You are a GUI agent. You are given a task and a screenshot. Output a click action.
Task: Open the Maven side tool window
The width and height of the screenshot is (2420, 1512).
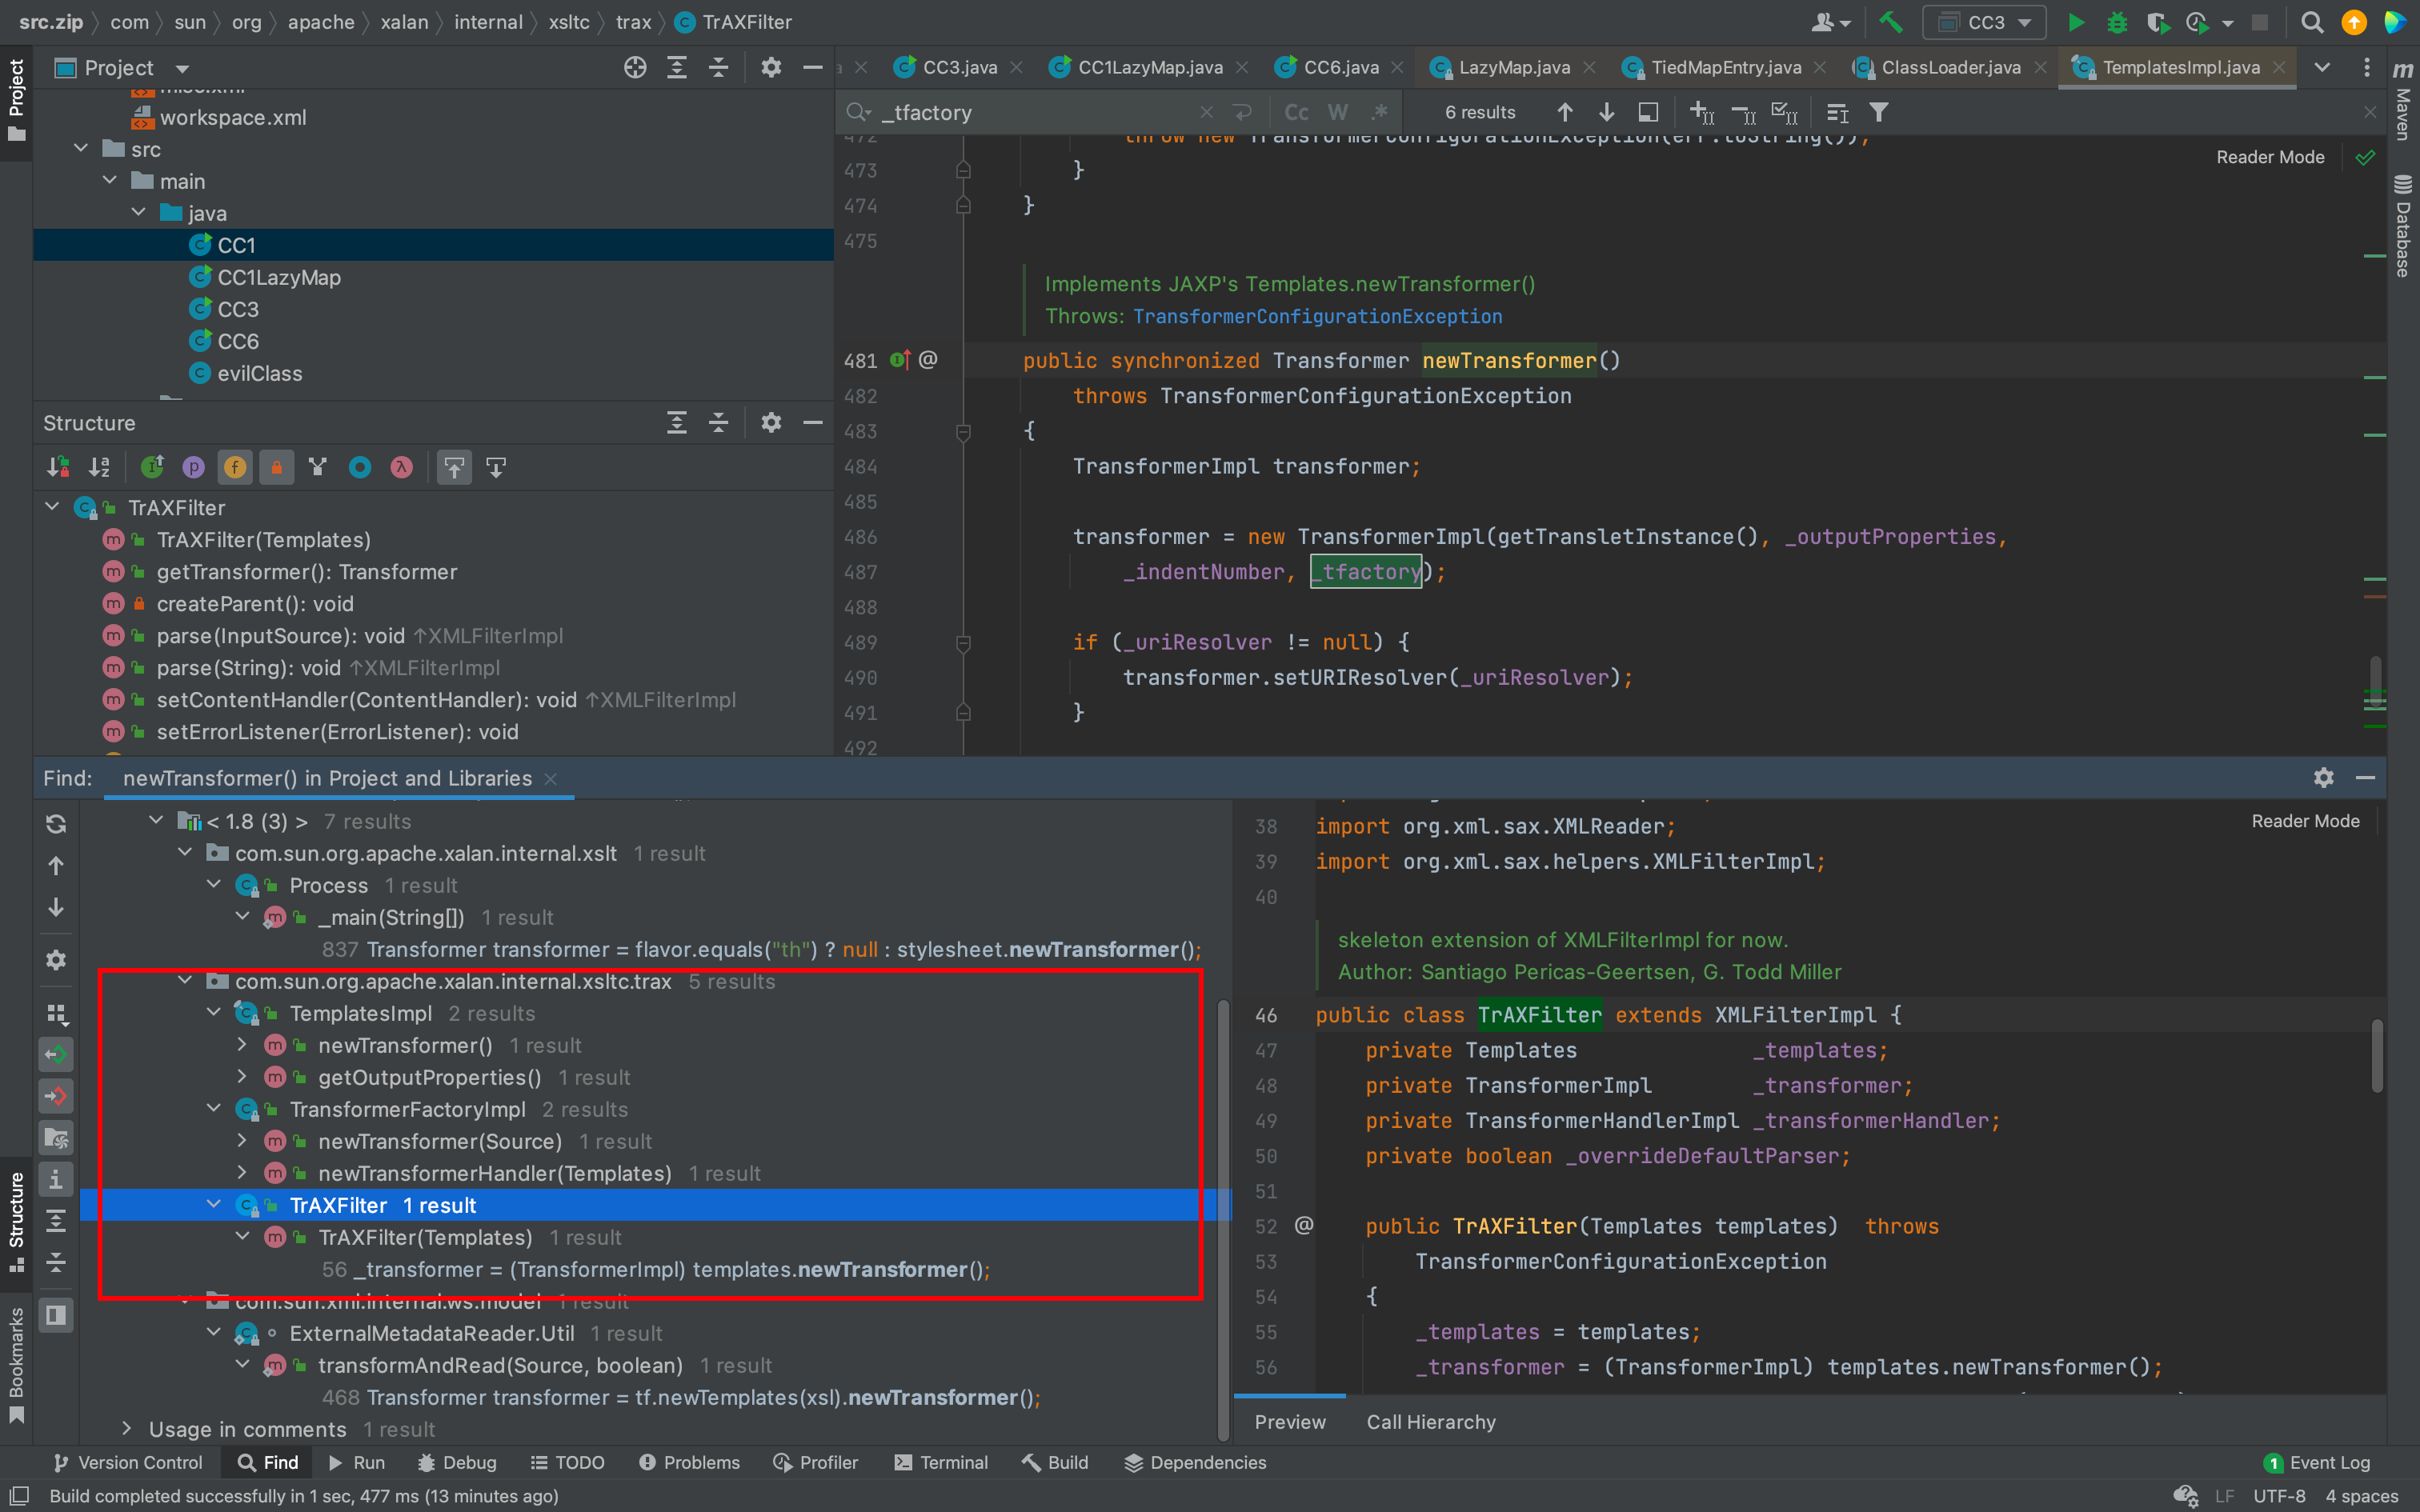pos(2403,100)
